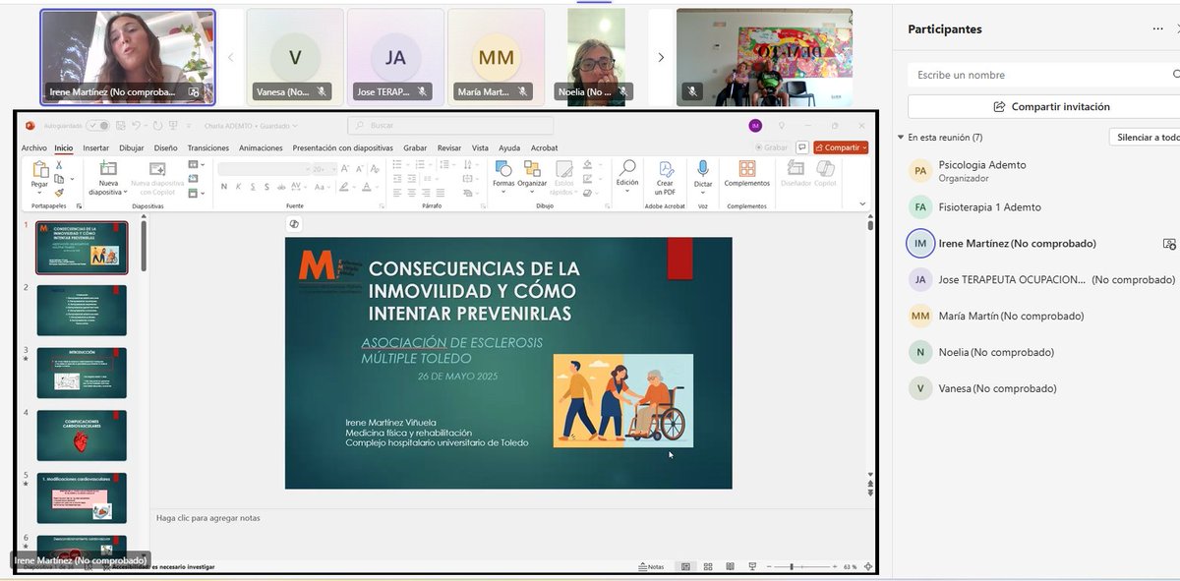The width and height of the screenshot is (1180, 581).
Task: Expand the Compartir dropdown arrow
Action: point(864,147)
